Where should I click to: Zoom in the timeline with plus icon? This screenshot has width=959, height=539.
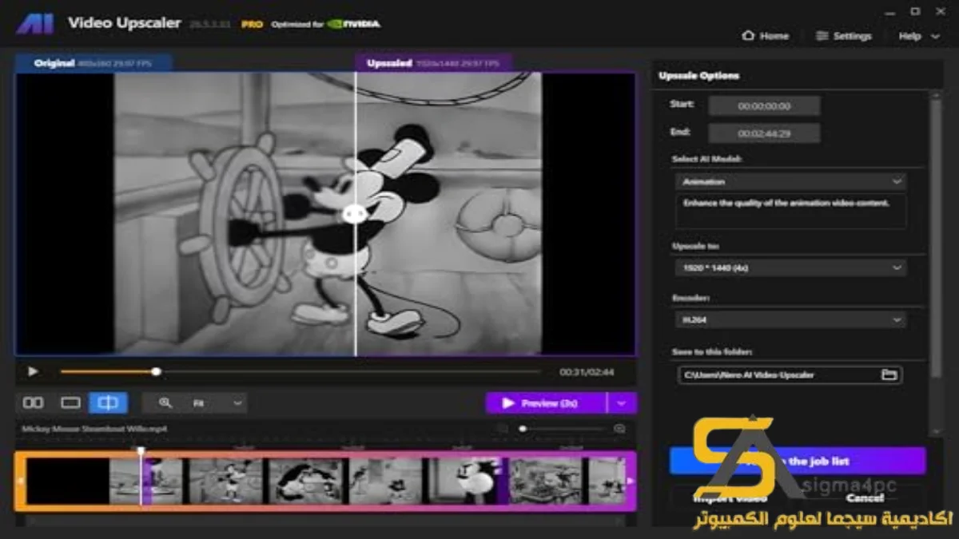tap(619, 429)
